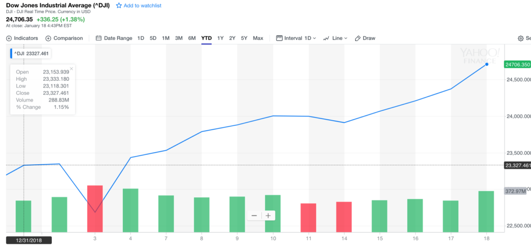The image size is (531, 245).
Task: Click the 22,500.000 axis label
Action: (x=518, y=226)
